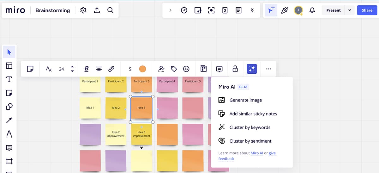The image size is (379, 173).
Task: Select the Text tool in left sidebar
Action: click(x=9, y=79)
